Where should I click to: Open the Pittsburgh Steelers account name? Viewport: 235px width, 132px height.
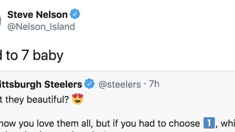(41, 84)
